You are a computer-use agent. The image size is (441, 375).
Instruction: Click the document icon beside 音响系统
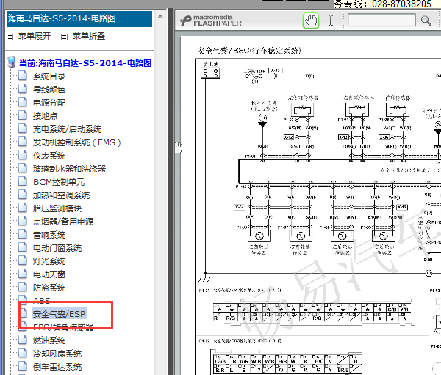(23, 234)
